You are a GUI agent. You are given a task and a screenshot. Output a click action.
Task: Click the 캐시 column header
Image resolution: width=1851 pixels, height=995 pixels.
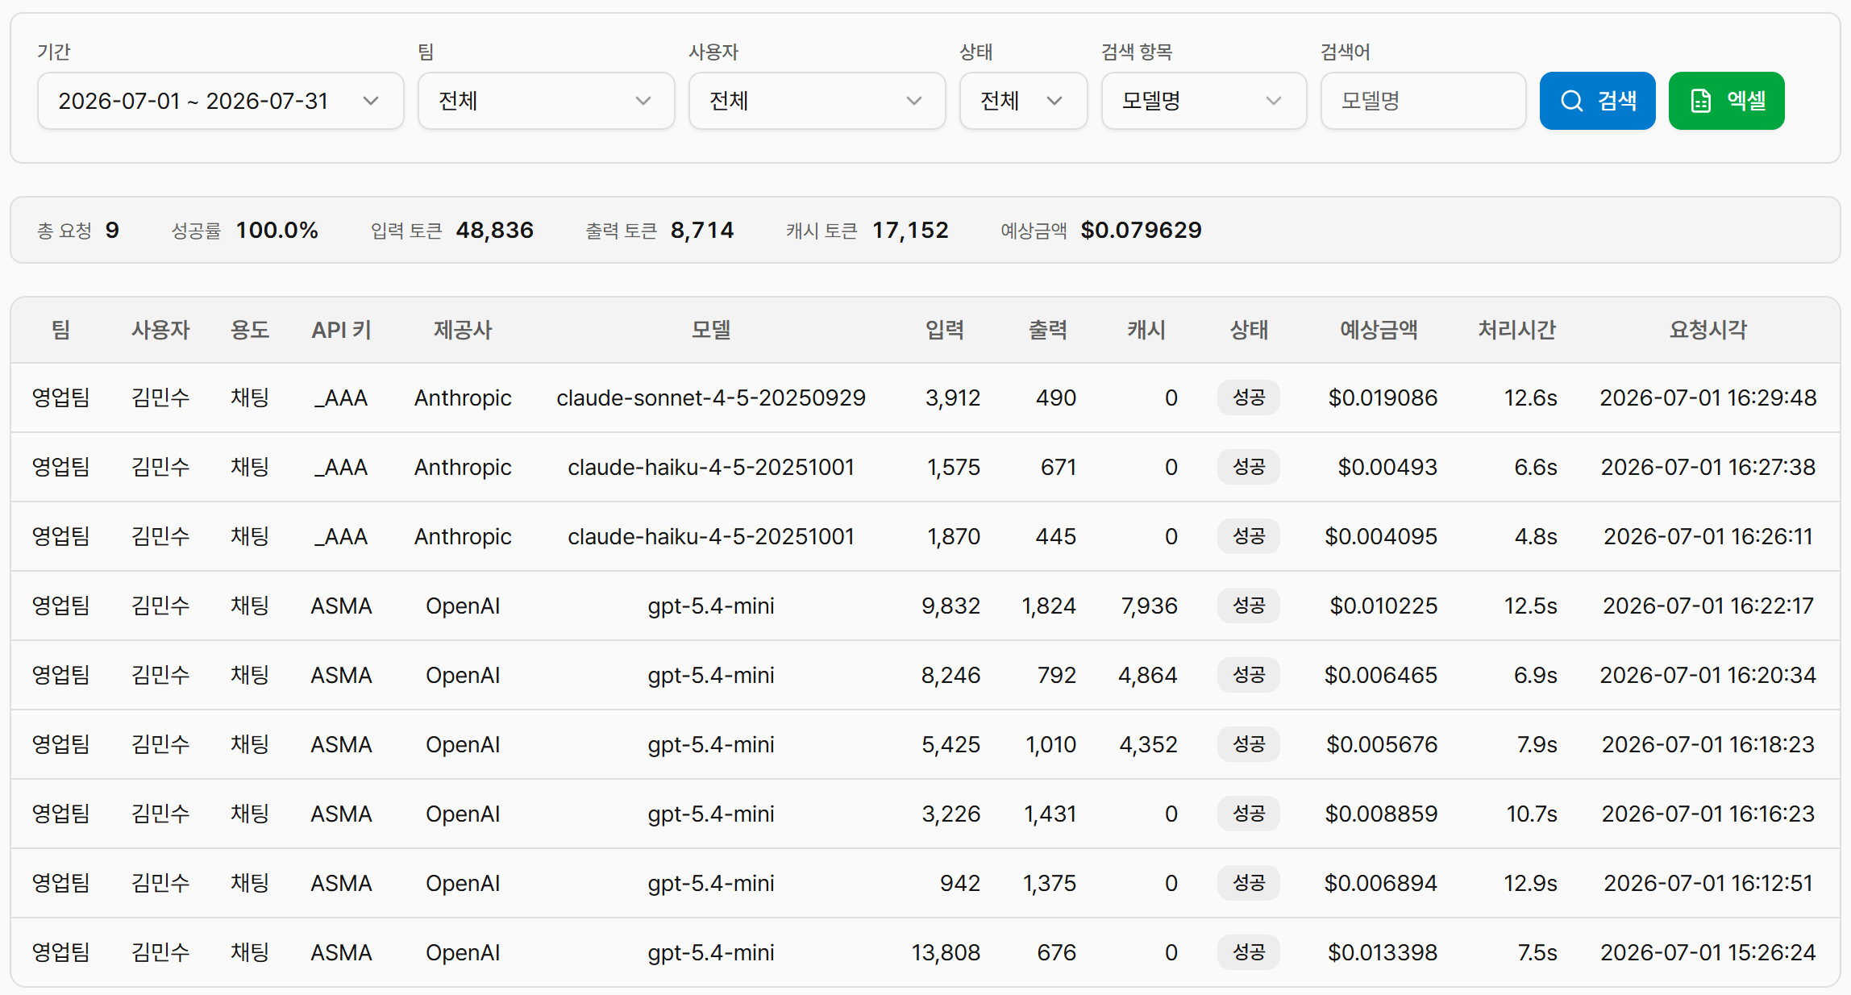(x=1146, y=330)
